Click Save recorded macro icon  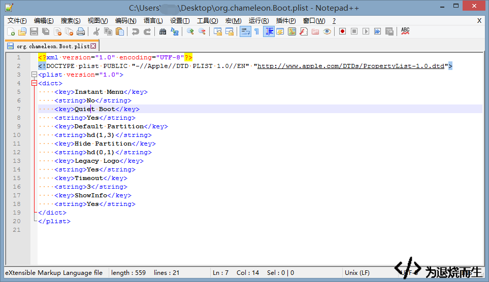(389, 31)
